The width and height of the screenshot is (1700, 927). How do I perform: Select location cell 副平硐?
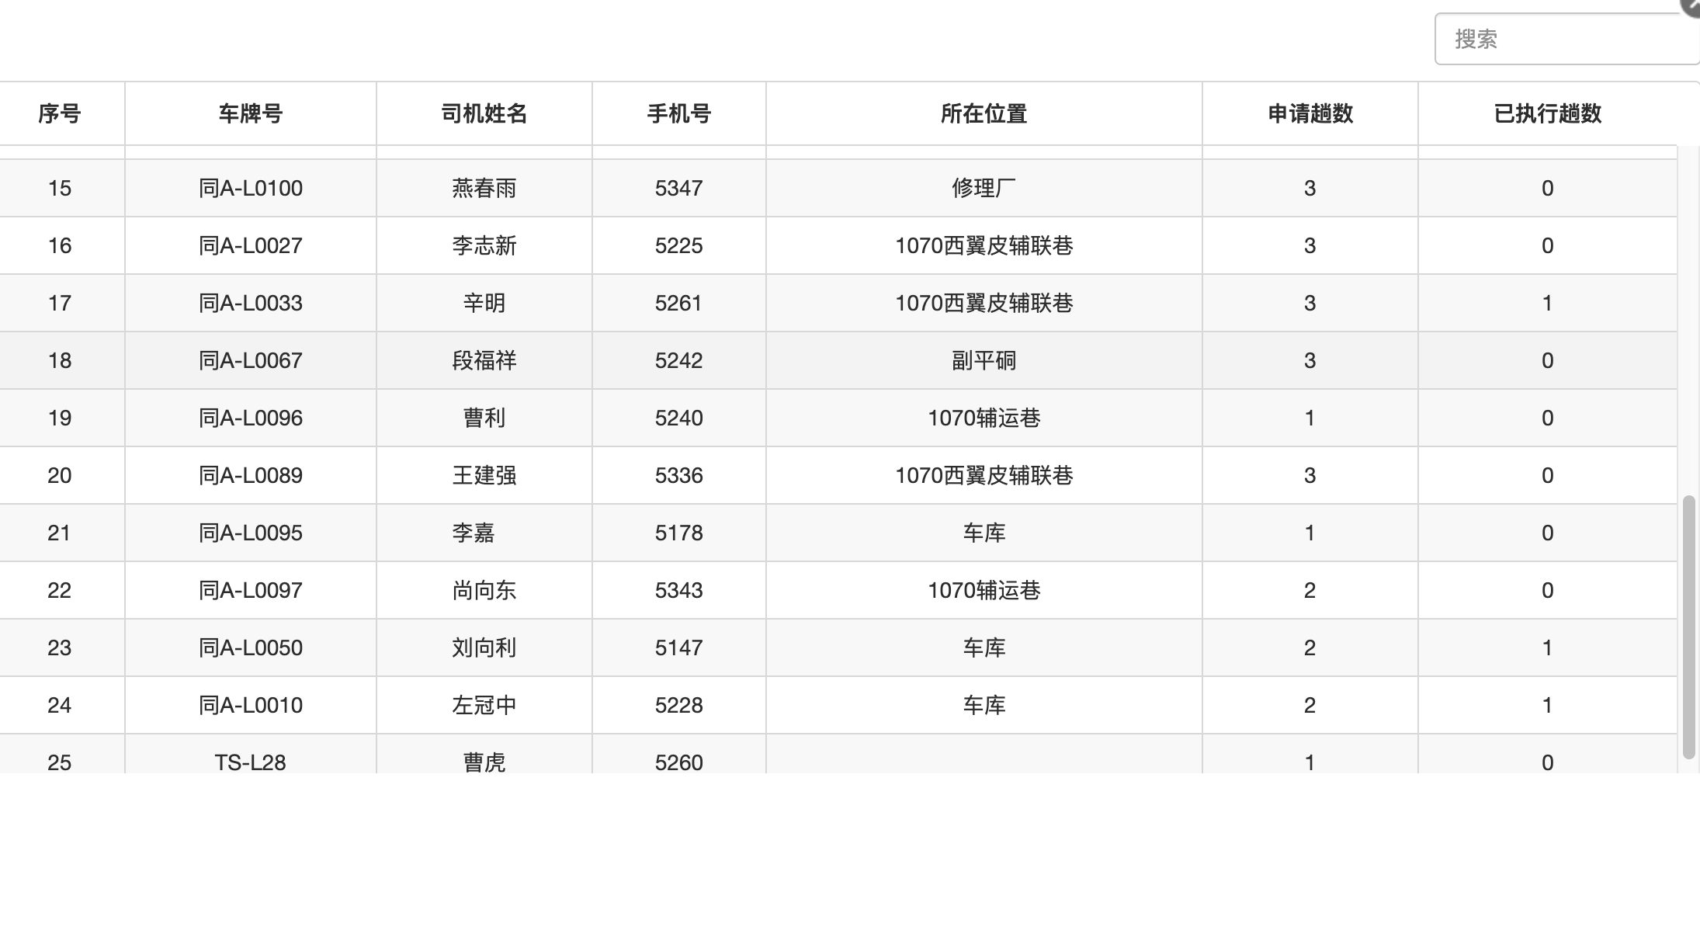pos(984,361)
